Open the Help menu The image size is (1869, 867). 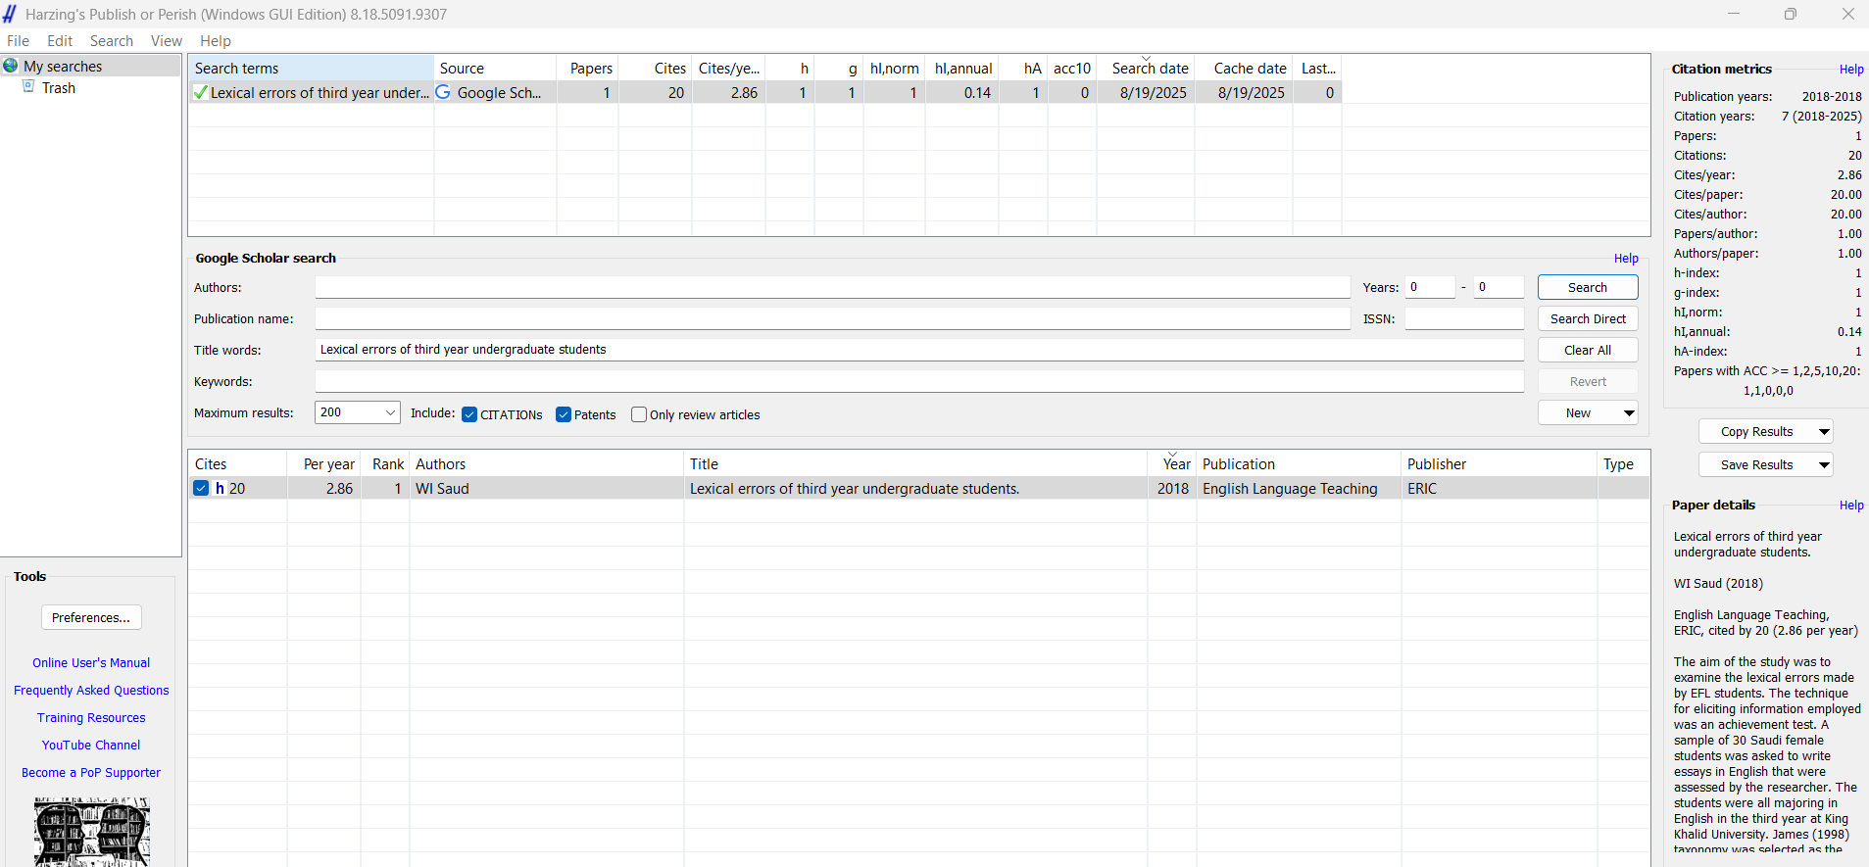[x=216, y=40]
